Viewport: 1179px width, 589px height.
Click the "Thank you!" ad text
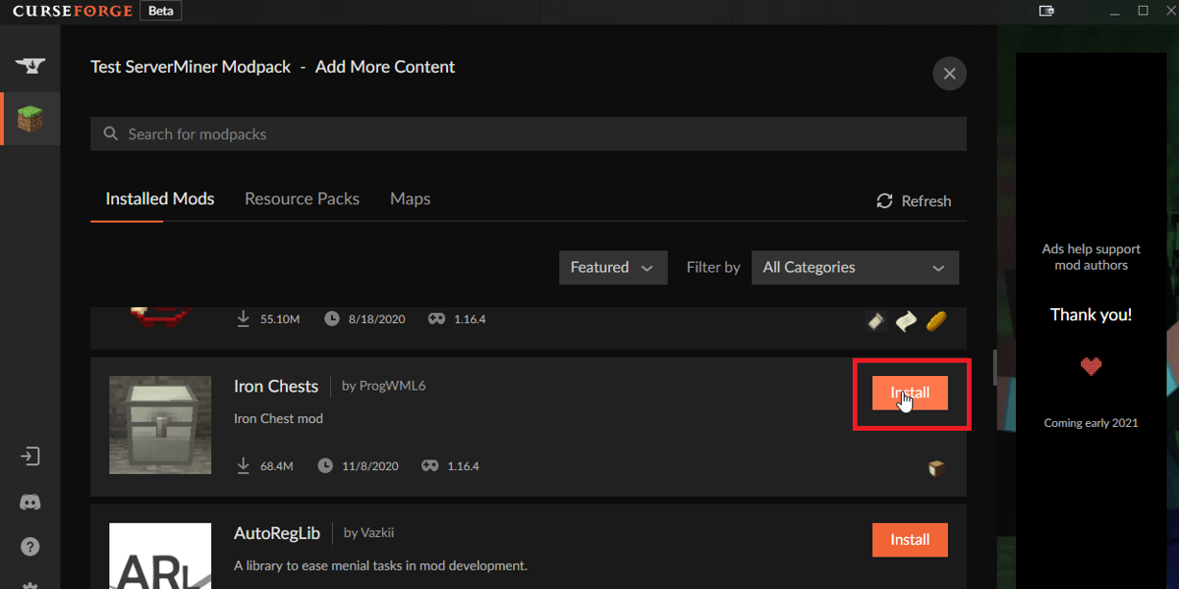[x=1091, y=315]
